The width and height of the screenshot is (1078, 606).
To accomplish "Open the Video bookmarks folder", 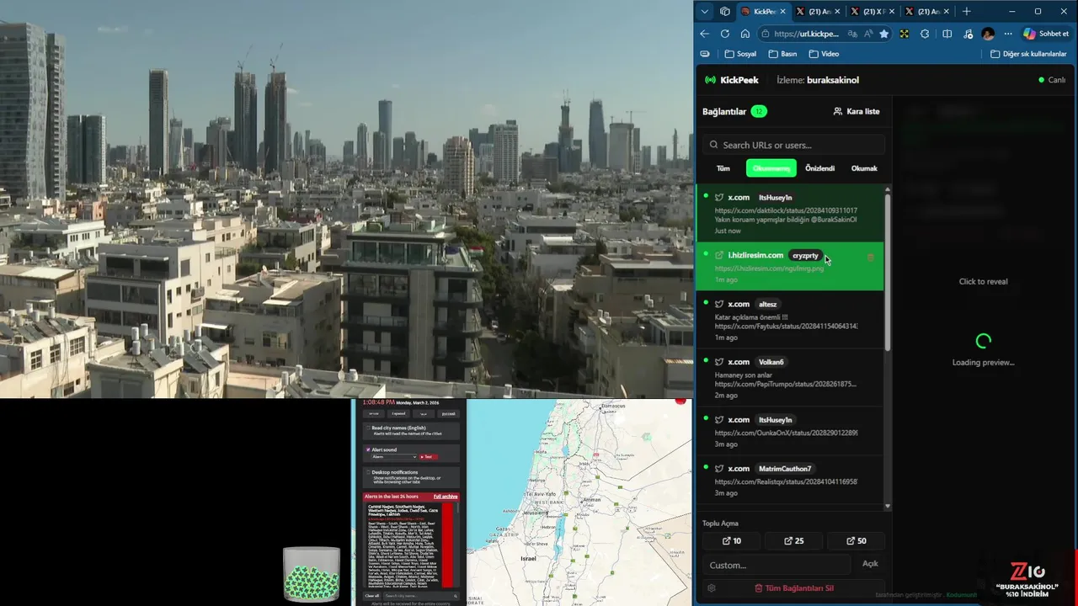I will pyautogui.click(x=824, y=54).
